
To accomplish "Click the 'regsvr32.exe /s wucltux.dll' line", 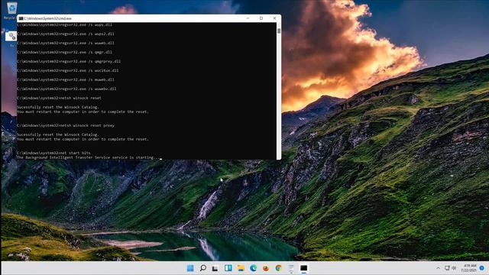I will point(68,70).
